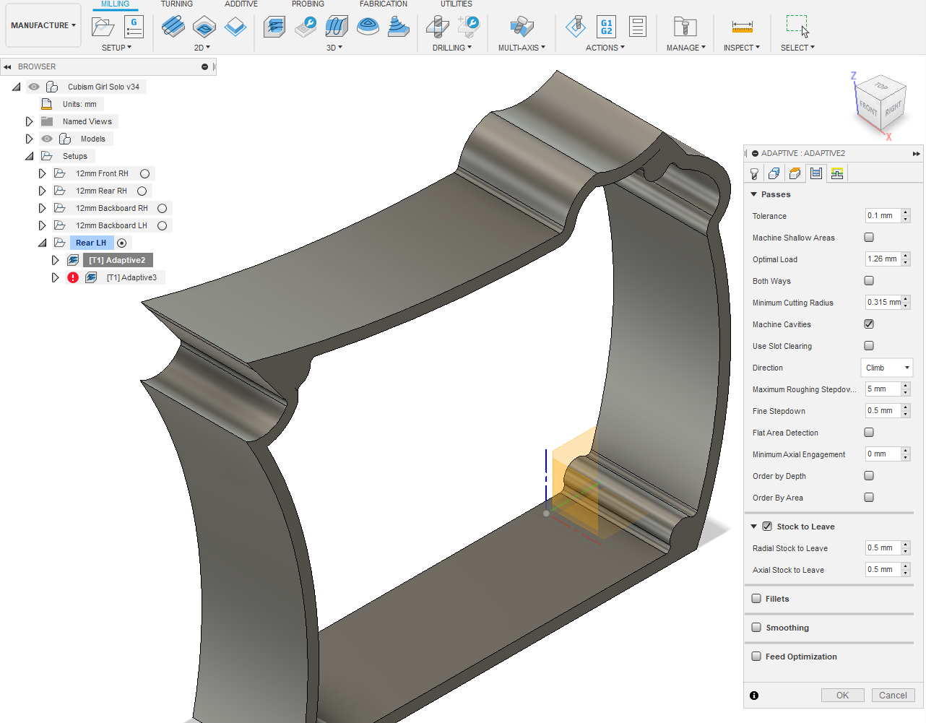Select the 3D Contour tool icon
The width and height of the screenshot is (926, 723).
click(399, 27)
